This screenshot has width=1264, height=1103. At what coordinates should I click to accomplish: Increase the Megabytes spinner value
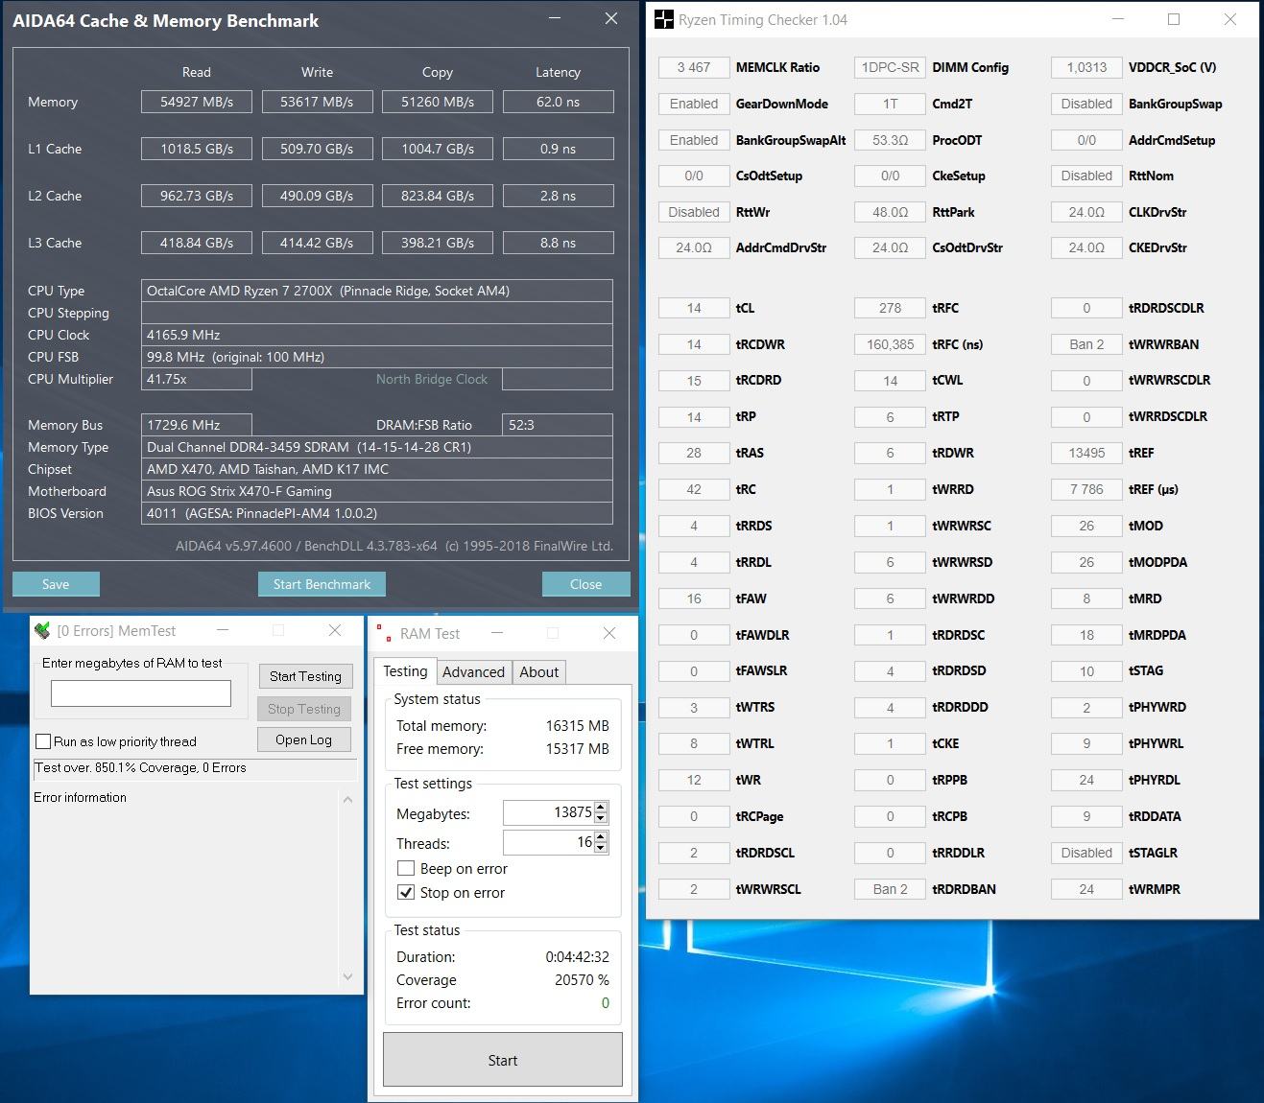tap(601, 808)
